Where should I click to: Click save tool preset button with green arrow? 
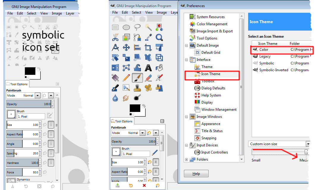[x=117, y=185]
